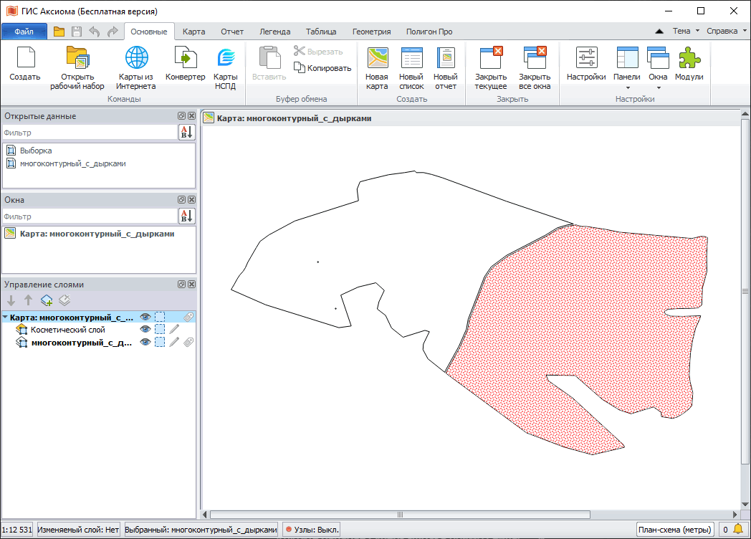Open the Карты из Интернета tool
The image size is (751, 539).
click(136, 68)
